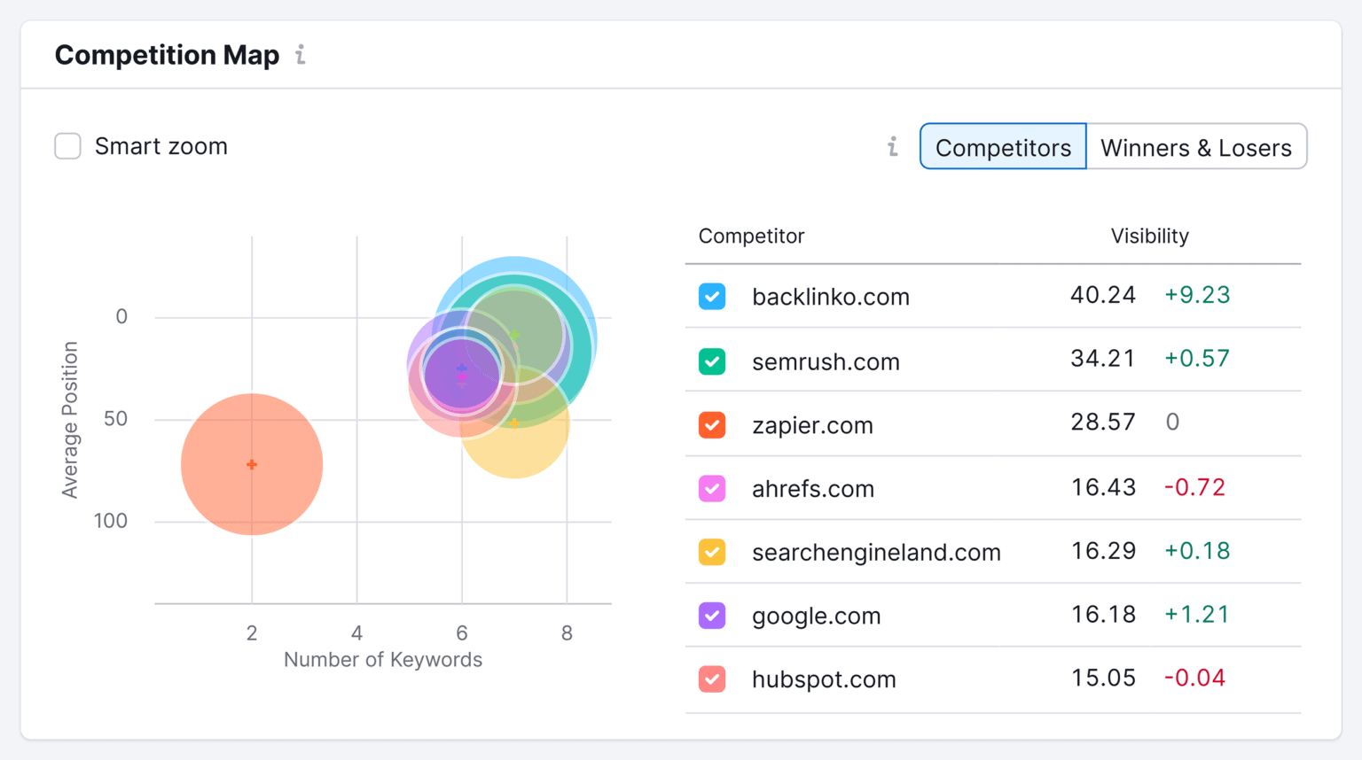Viewport: 1362px width, 760px height.
Task: Click the +9.23 visibility change value
Action: click(1197, 295)
